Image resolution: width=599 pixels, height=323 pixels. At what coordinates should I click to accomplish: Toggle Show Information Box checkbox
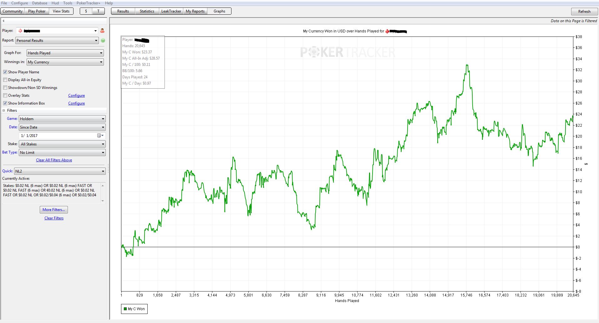pos(5,103)
